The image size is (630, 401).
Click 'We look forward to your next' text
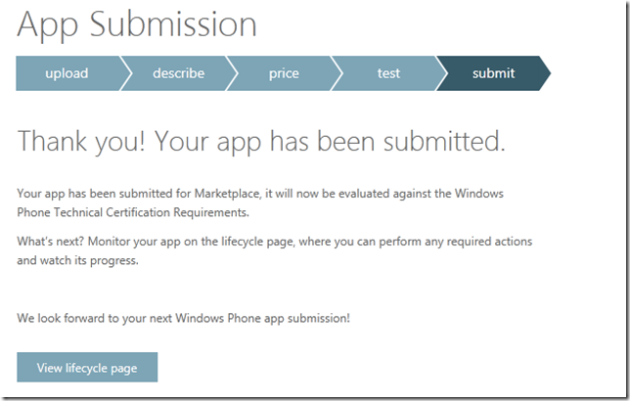pos(183,318)
